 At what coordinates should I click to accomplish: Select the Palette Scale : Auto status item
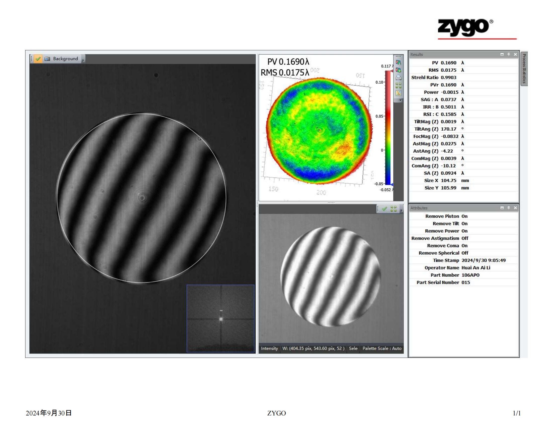coord(383,348)
